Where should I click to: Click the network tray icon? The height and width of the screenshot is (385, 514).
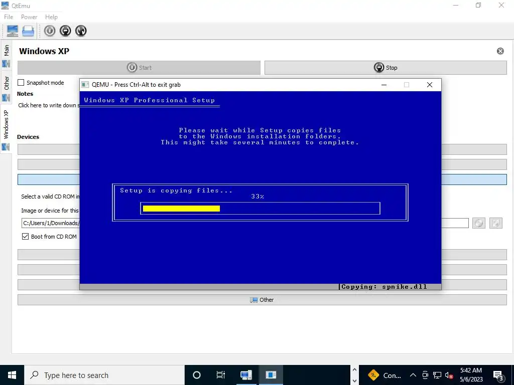click(x=437, y=375)
